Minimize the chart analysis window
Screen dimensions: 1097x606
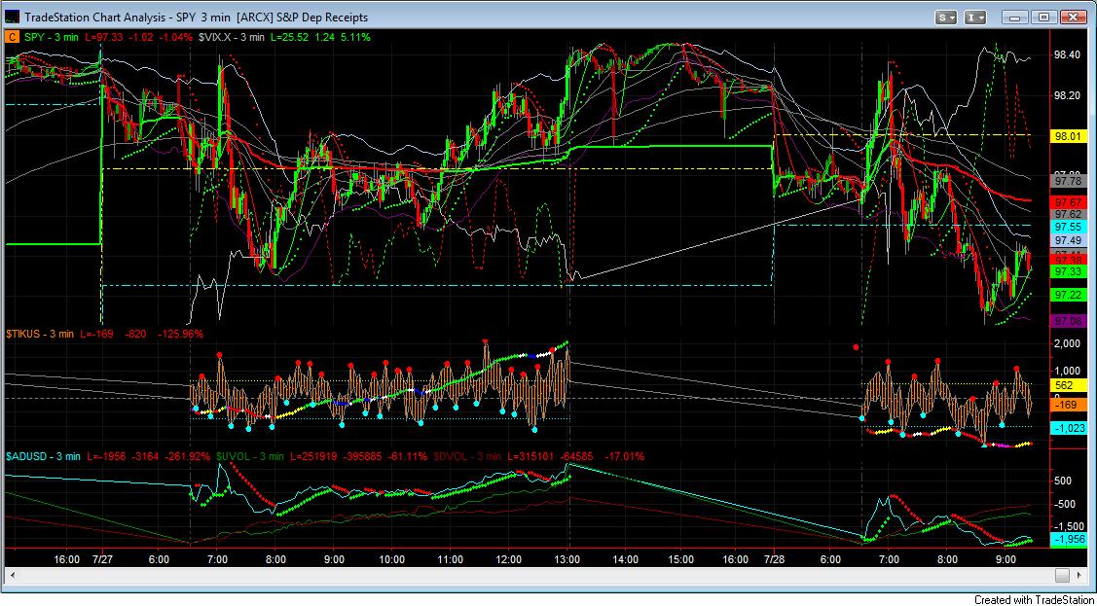(1016, 18)
